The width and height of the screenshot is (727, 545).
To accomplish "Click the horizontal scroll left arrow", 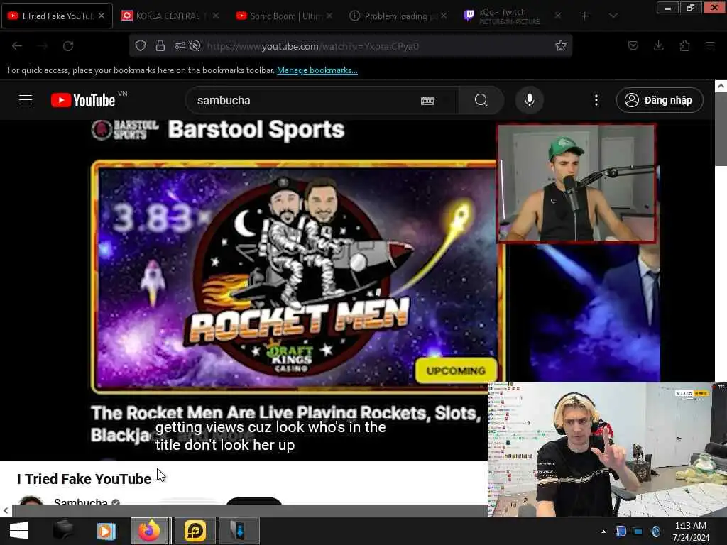I will (6, 511).
